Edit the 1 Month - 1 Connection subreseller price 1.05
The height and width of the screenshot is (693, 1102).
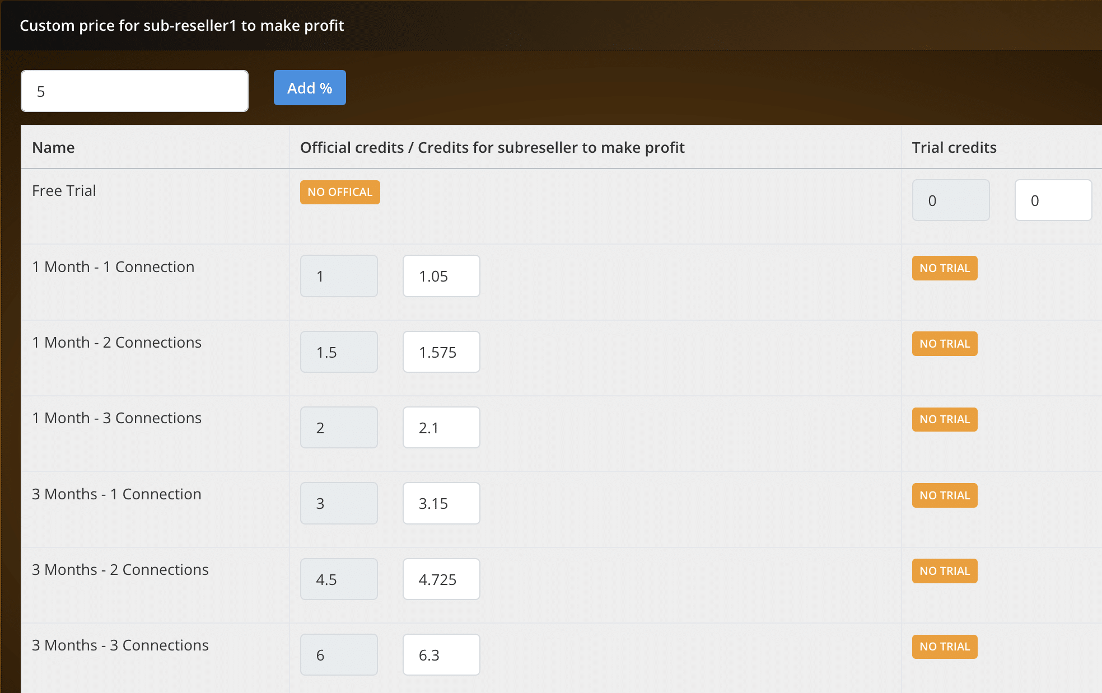441,276
